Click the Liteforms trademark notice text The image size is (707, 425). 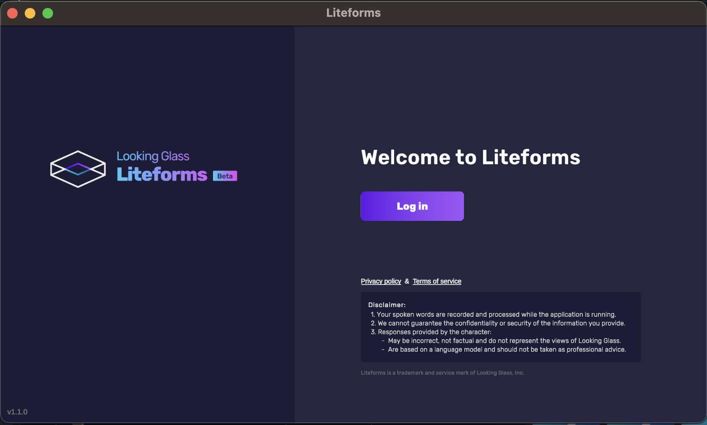coord(442,373)
